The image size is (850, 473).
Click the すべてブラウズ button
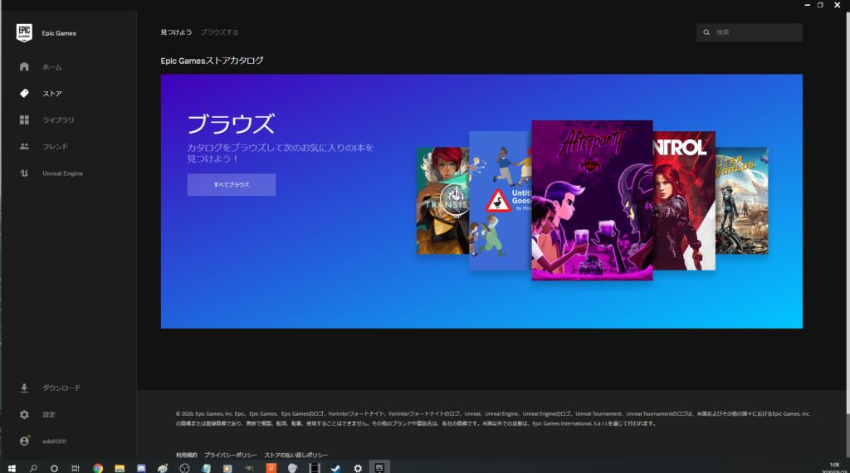(x=232, y=185)
